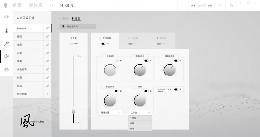Image resolution: width=260 pixels, height=137 pixels.
Task: Open the audio speaker section in sidebar
Action: pyautogui.click(x=6, y=56)
